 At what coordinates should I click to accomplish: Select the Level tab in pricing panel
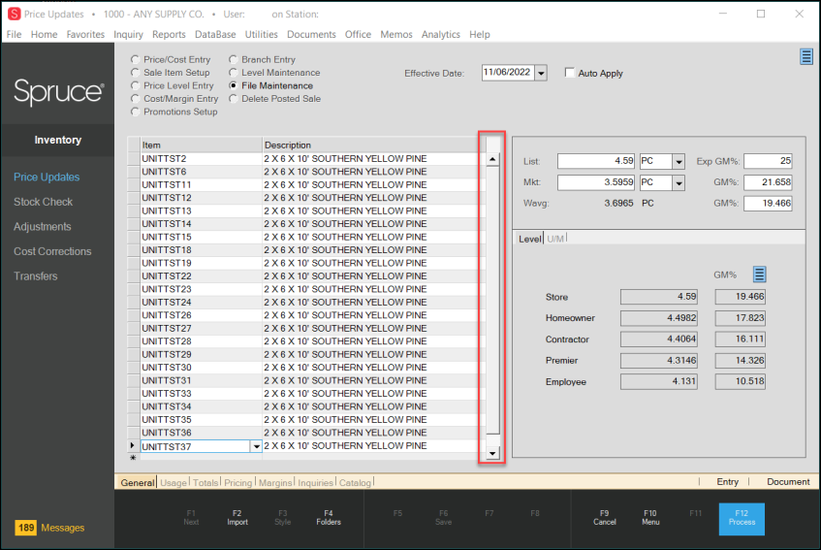click(x=529, y=239)
